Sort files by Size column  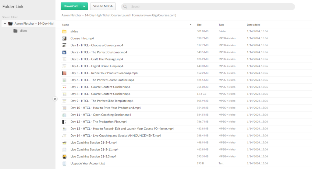pyautogui.click(x=199, y=25)
